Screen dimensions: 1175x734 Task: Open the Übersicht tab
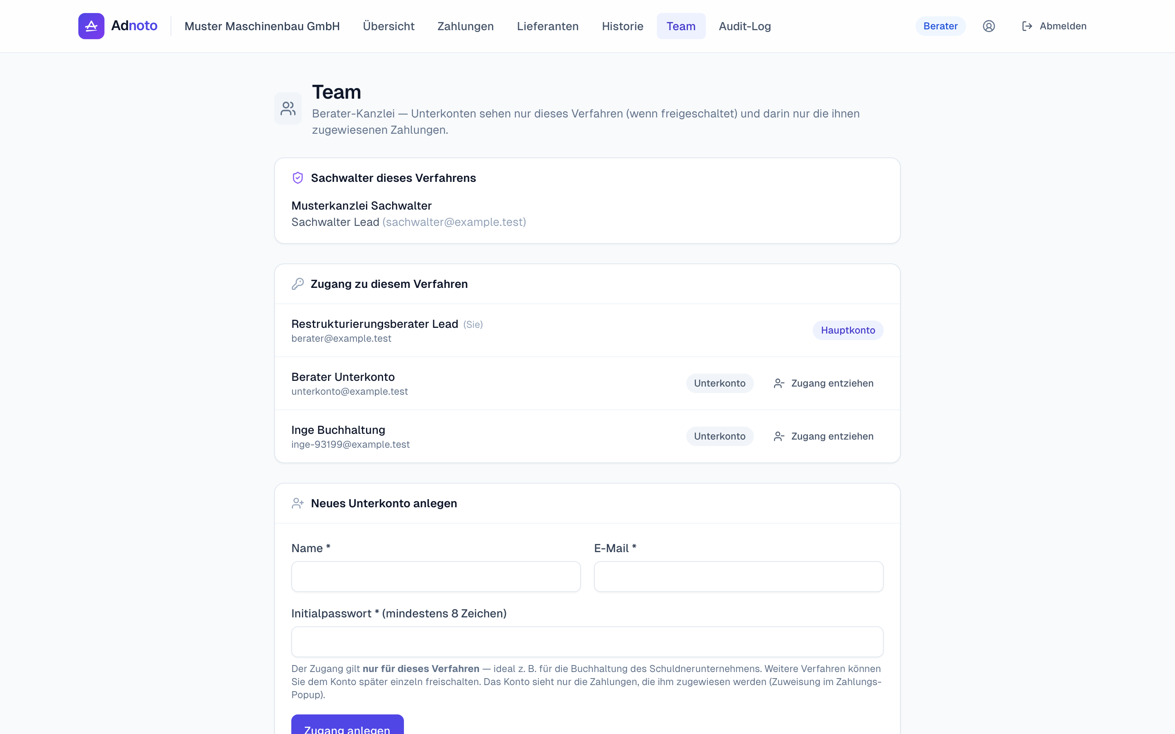(x=388, y=26)
